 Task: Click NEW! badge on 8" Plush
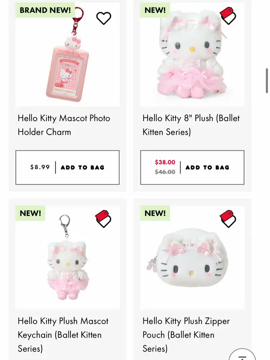(x=155, y=10)
